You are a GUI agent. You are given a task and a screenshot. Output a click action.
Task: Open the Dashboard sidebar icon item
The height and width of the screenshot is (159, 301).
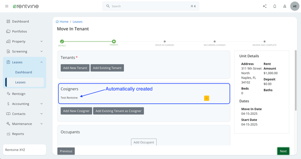tap(8, 21)
